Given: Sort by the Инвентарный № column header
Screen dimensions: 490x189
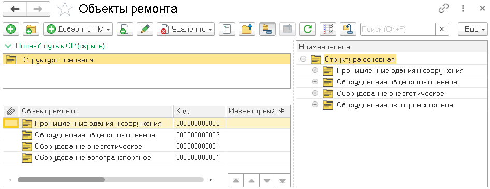Looking at the screenshot, I should pos(258,111).
